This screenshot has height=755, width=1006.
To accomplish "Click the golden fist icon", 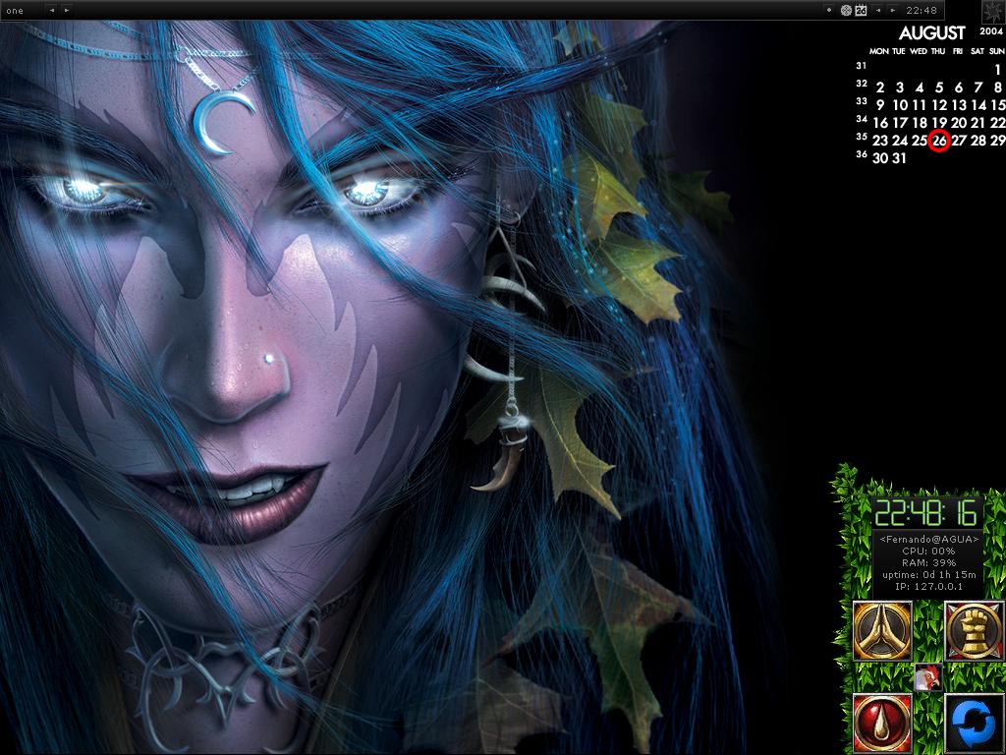I will (x=975, y=631).
